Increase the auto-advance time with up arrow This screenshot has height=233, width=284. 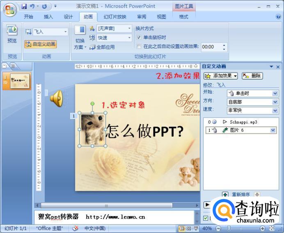[x=224, y=45]
